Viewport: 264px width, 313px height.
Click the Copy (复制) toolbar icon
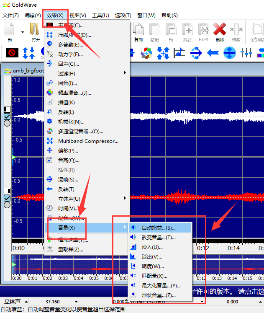coord(138,30)
